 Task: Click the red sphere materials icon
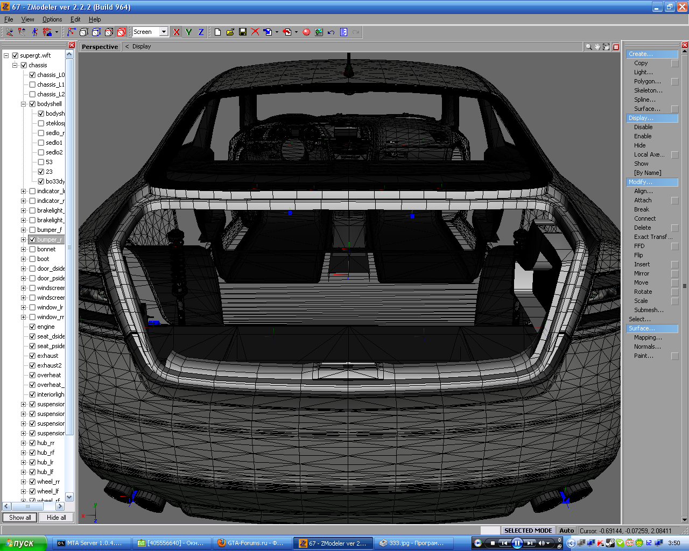click(306, 32)
